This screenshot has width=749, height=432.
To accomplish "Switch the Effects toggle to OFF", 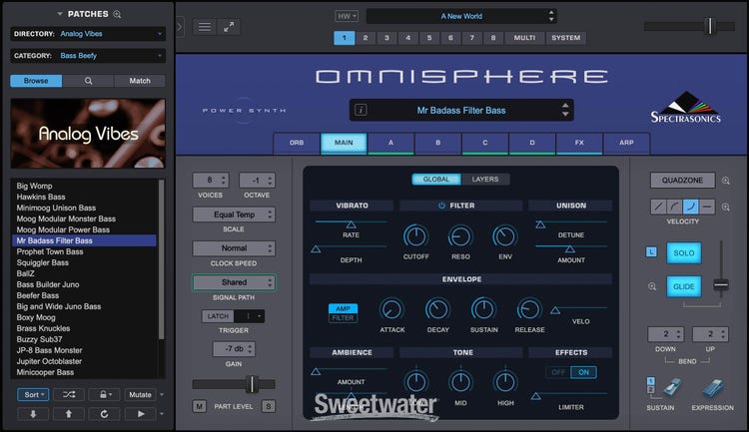I will [558, 372].
